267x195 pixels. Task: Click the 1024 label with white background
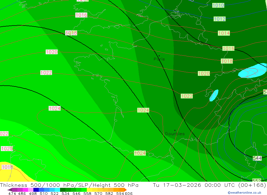[x=55, y=108]
